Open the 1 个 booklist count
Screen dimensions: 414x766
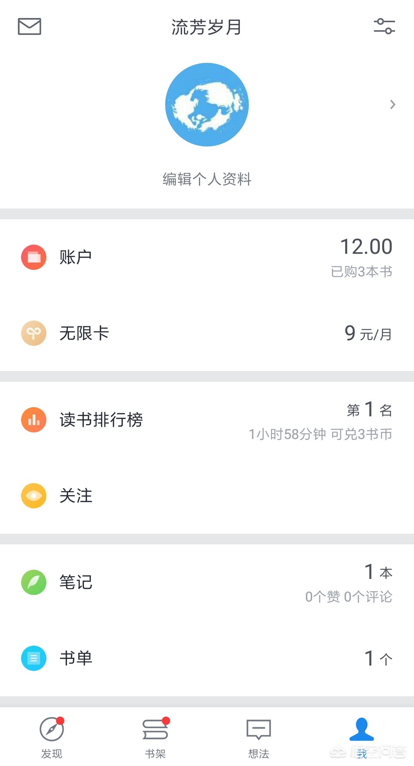pos(378,658)
